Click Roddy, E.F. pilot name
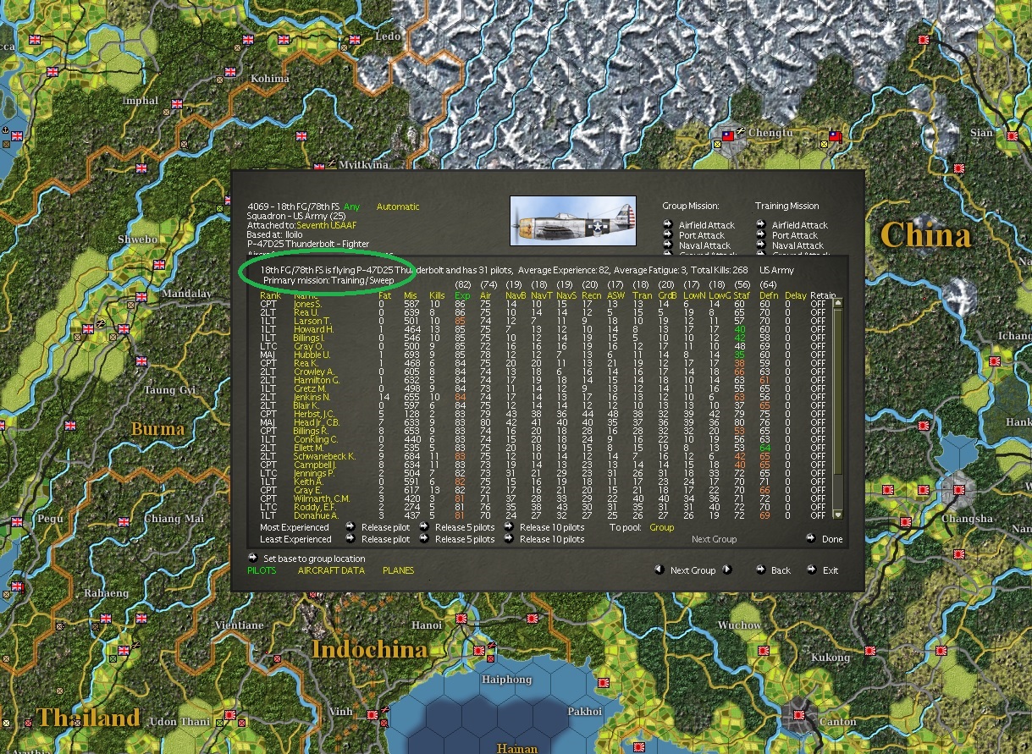Screen dimensions: 1032x754 pos(314,507)
